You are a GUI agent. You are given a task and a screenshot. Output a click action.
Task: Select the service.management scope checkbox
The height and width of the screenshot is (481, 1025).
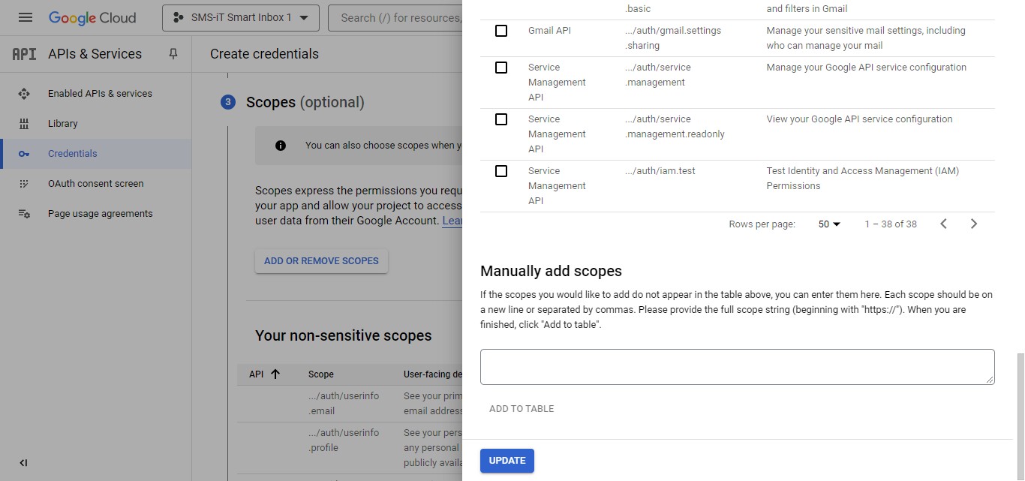(x=501, y=68)
